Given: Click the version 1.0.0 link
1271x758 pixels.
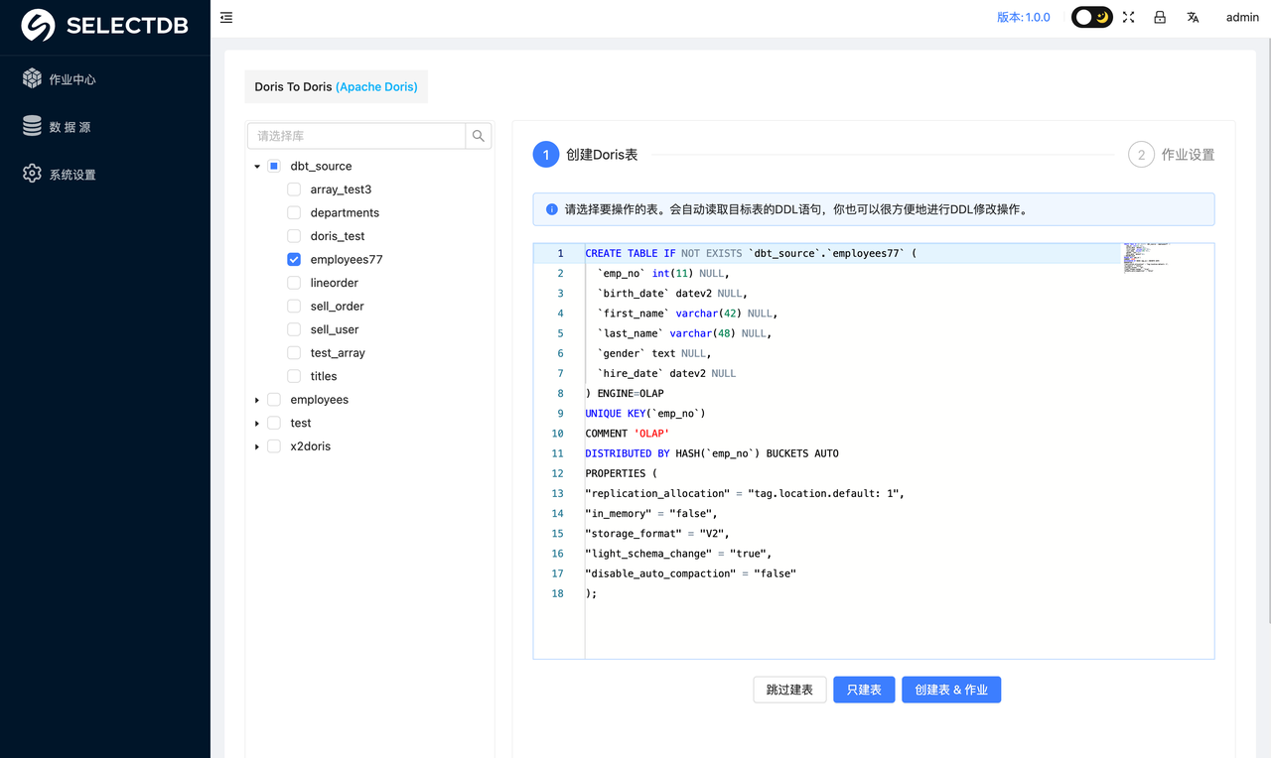Looking at the screenshot, I should click(x=1024, y=17).
